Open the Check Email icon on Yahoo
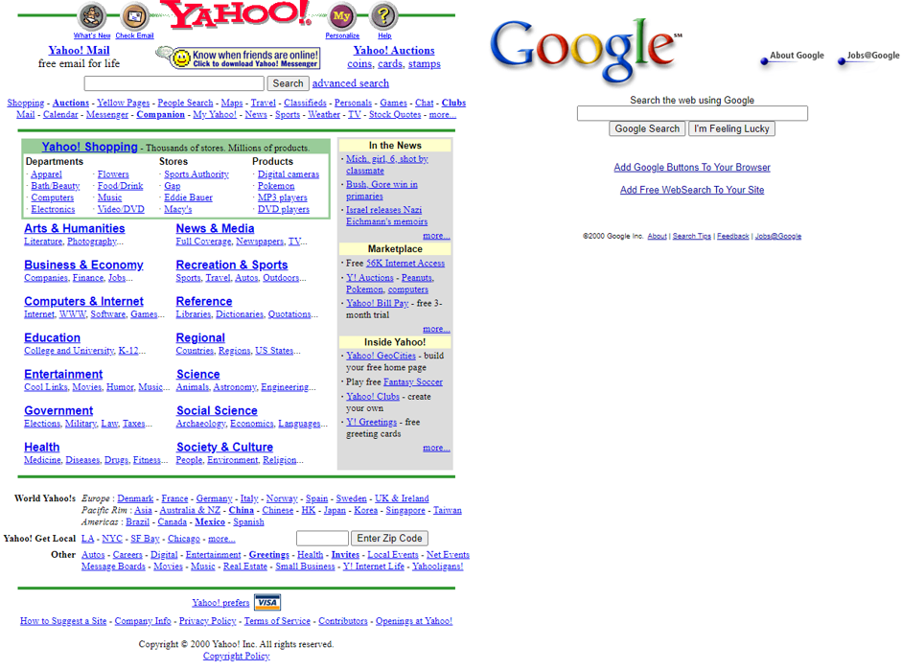902x670 pixels. tap(134, 16)
